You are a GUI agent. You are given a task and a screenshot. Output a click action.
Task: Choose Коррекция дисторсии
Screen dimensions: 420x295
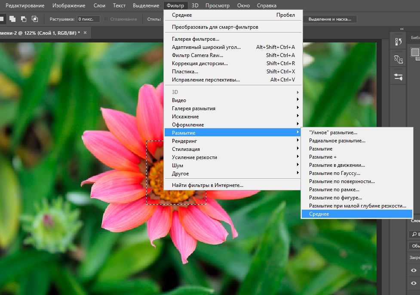coord(233,63)
